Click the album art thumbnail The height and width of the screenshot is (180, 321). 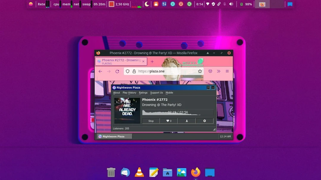127,110
